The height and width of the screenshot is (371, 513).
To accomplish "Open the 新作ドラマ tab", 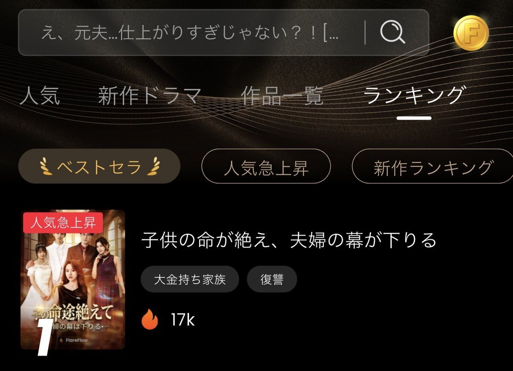I will coord(149,96).
